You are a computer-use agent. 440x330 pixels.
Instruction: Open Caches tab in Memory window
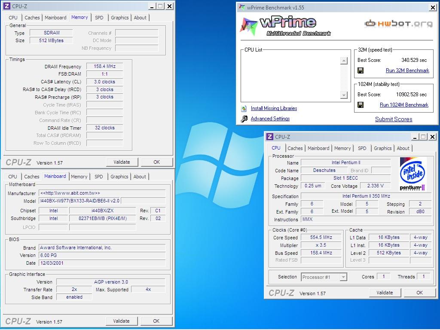[x=32, y=17]
